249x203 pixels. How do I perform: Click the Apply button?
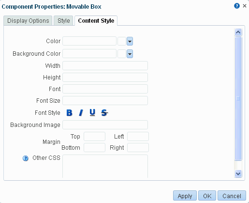point(185,196)
